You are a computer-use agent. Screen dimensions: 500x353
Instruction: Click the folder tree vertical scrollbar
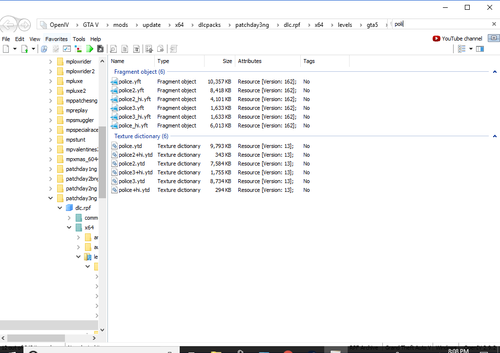coord(102,161)
